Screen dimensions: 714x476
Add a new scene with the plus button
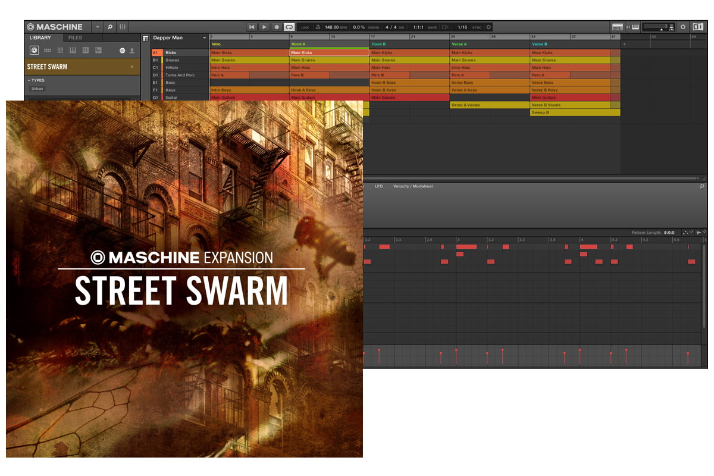pyautogui.click(x=624, y=45)
